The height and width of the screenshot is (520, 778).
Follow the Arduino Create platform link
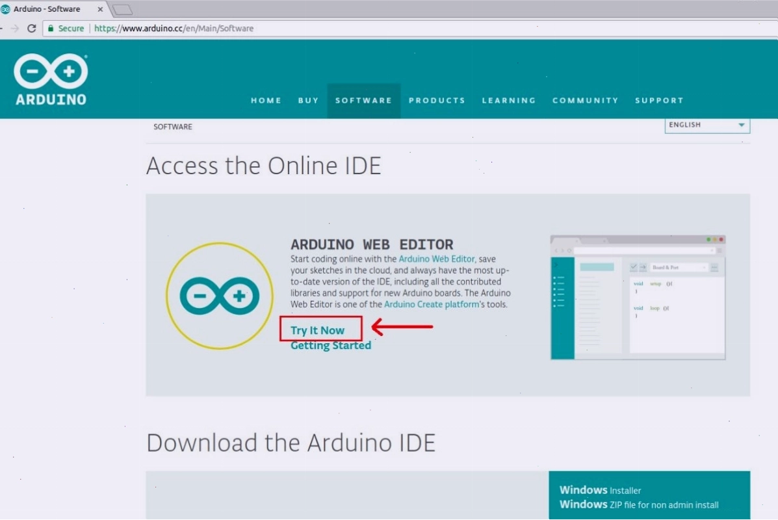[x=432, y=304]
